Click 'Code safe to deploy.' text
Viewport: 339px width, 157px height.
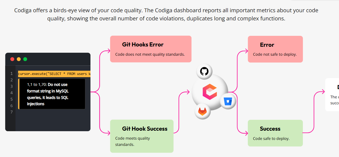click(271, 139)
